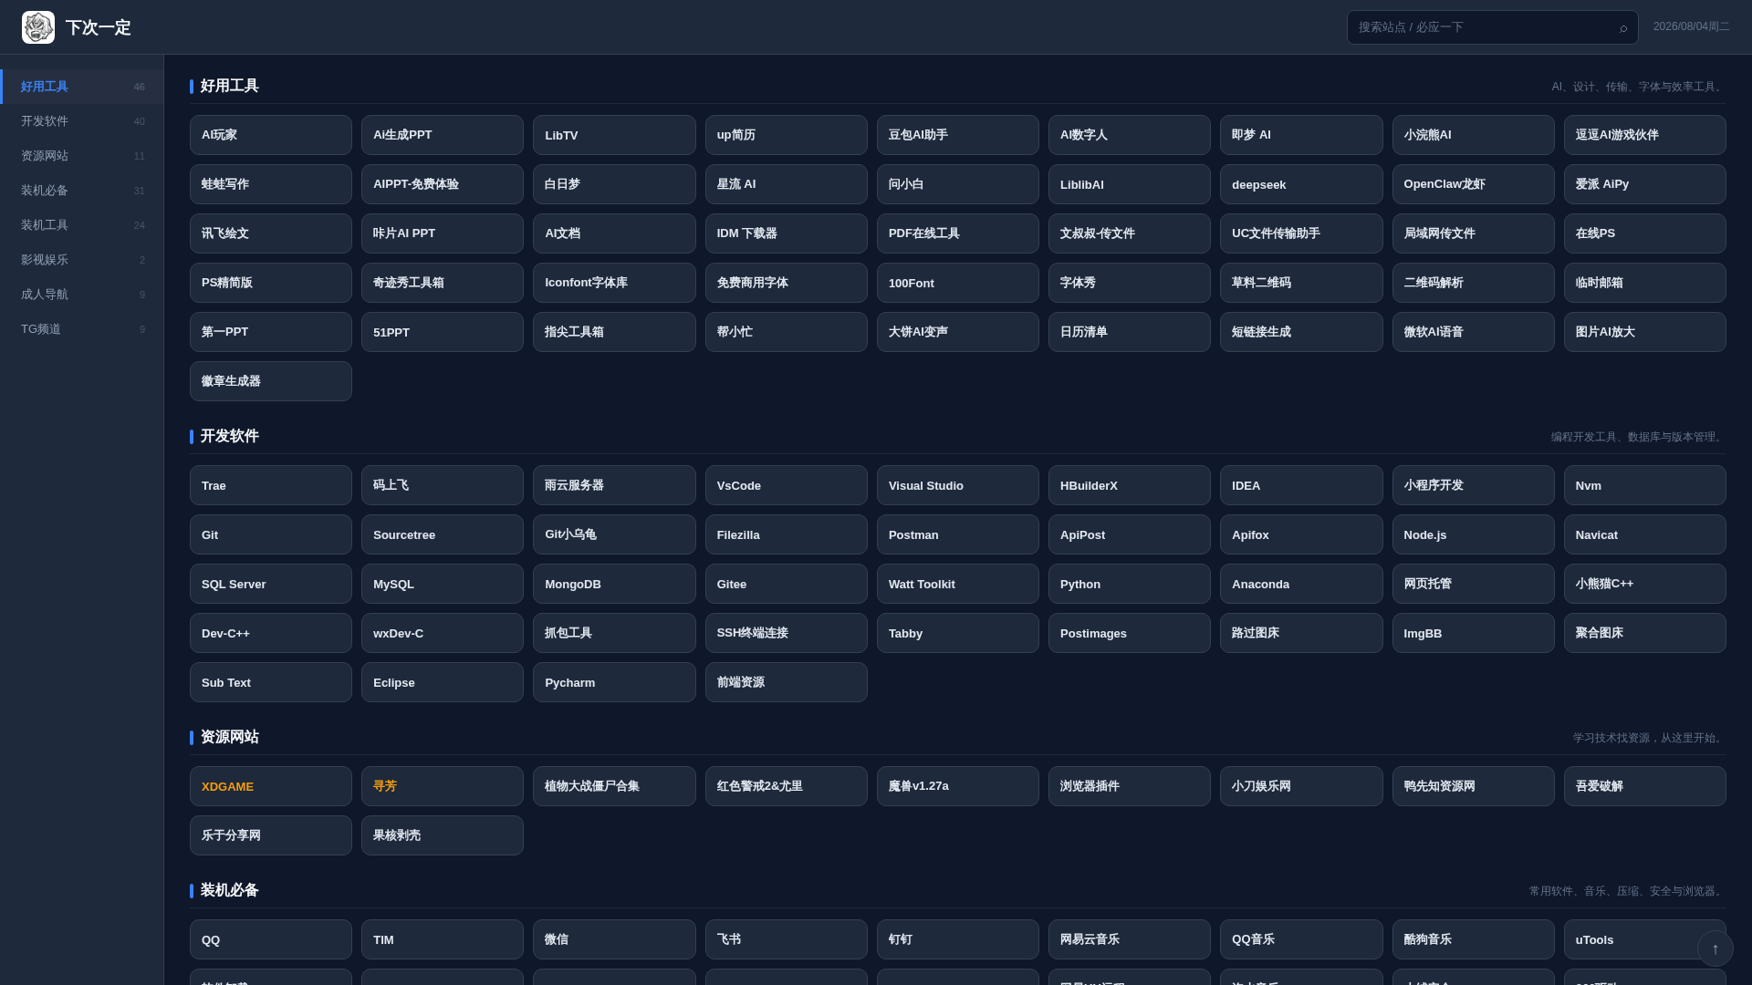Image resolution: width=1752 pixels, height=985 pixels.
Task: Open the highlighted 寻芳 card
Action: [x=443, y=786]
